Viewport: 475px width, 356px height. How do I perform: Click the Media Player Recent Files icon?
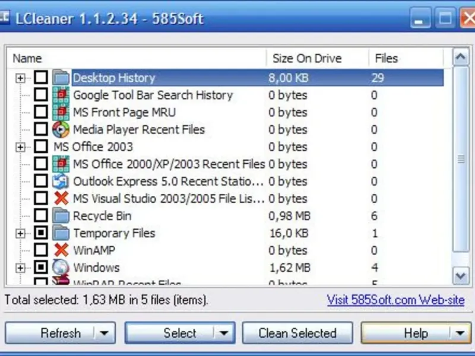[x=61, y=129]
